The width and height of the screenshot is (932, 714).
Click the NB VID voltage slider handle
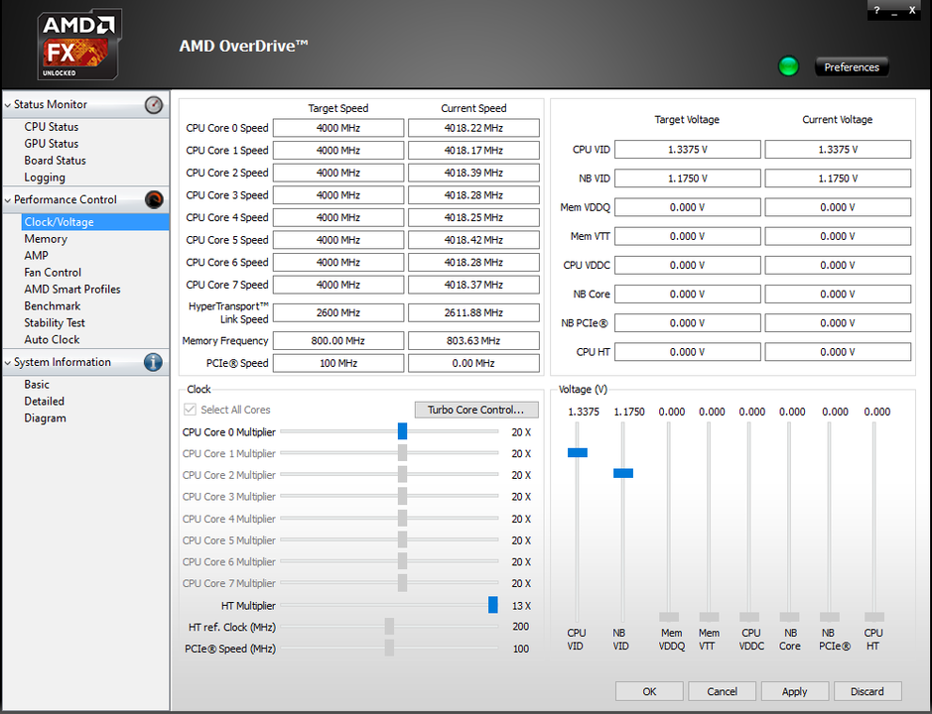point(623,473)
